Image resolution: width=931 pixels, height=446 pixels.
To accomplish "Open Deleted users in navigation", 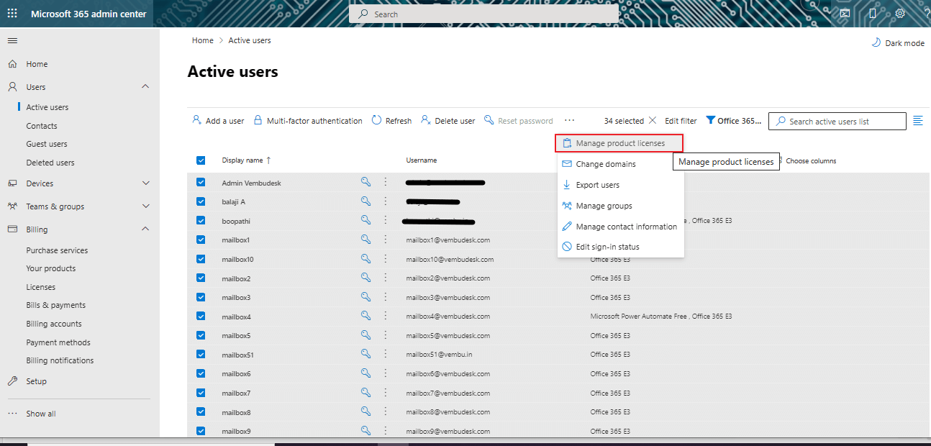I will point(50,163).
